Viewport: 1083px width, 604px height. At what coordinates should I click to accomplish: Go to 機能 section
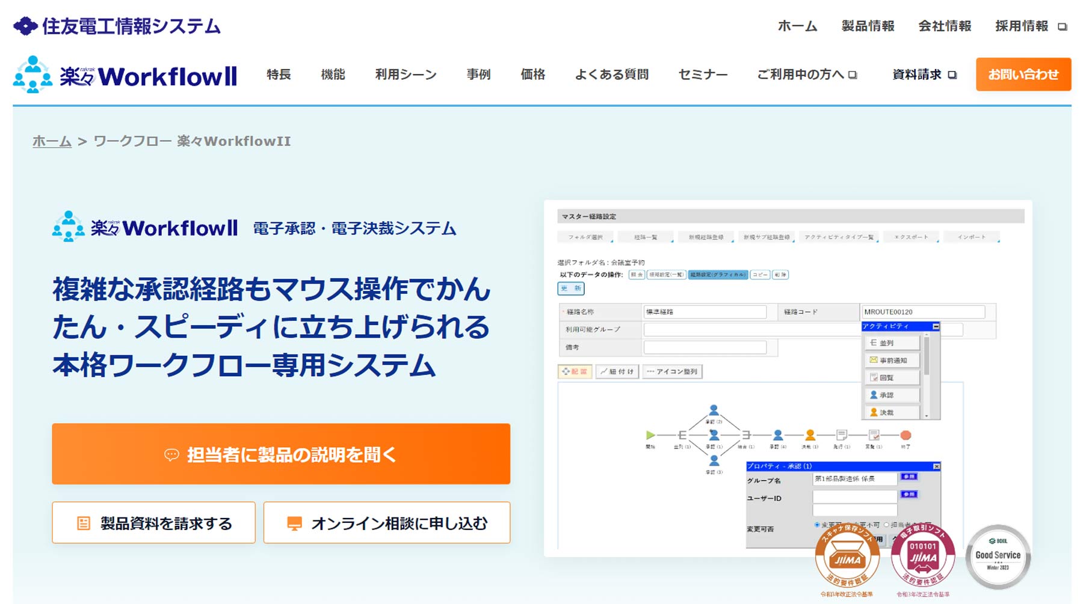coord(333,75)
